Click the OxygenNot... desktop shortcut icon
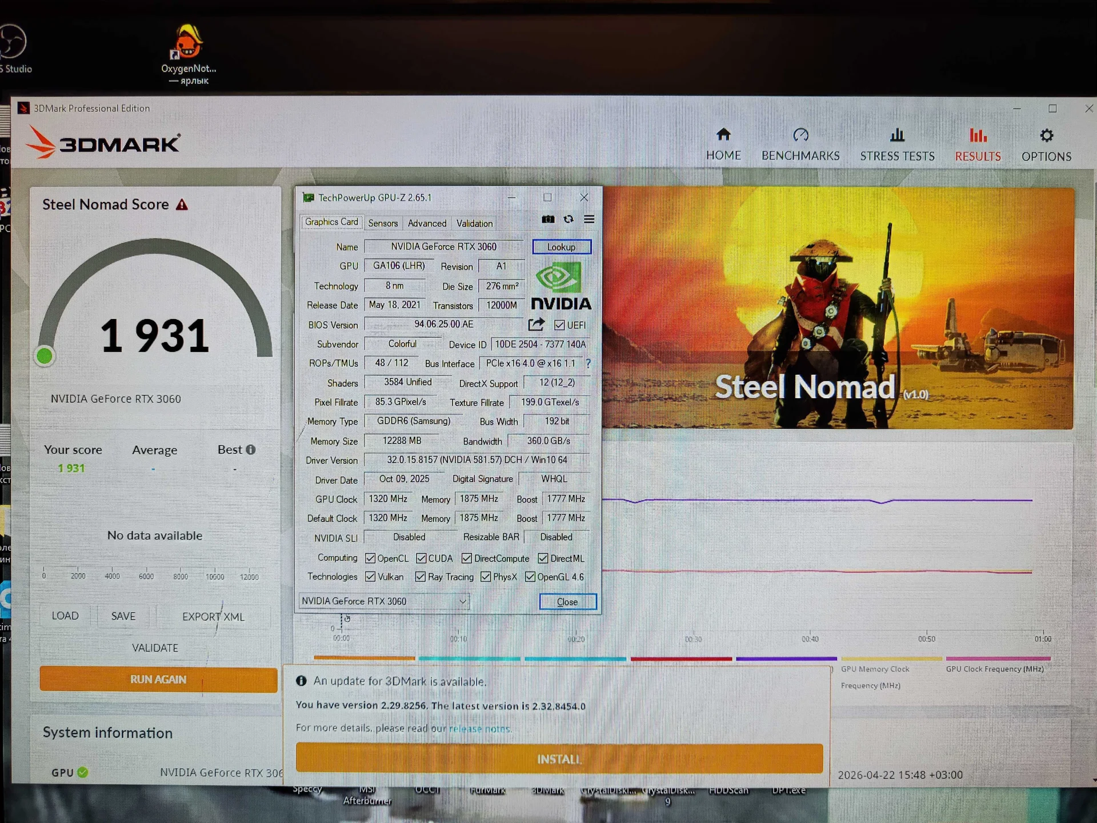Viewport: 1097px width, 823px height. [x=189, y=43]
